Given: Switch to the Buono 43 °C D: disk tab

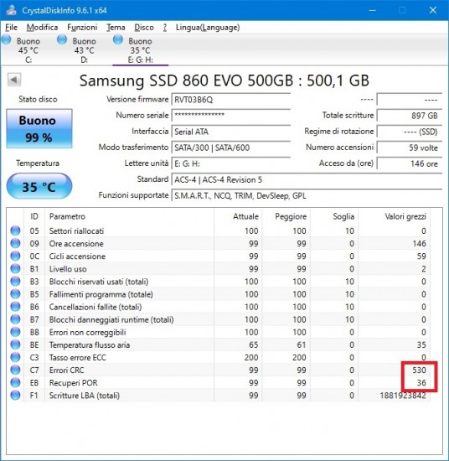Looking at the screenshot, I should [84, 50].
